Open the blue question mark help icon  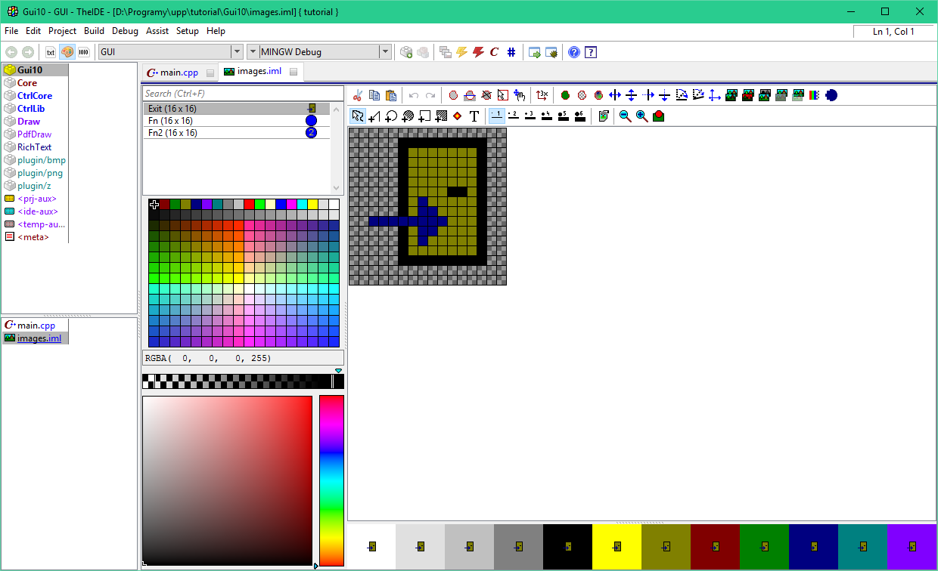point(574,52)
